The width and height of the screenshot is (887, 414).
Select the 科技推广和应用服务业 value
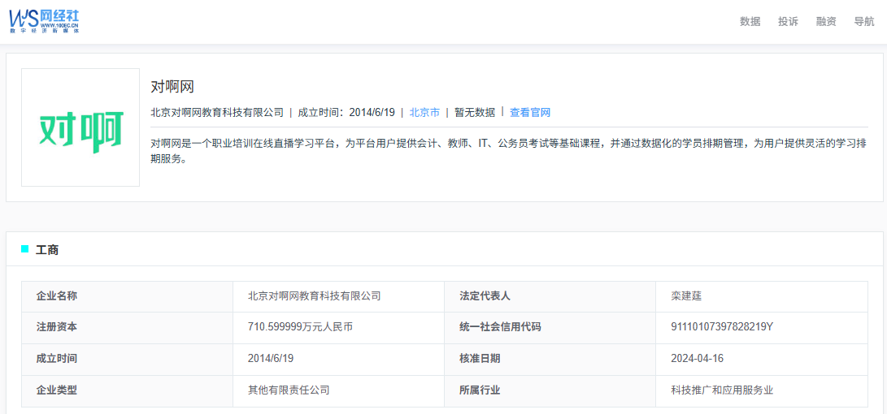(x=722, y=390)
